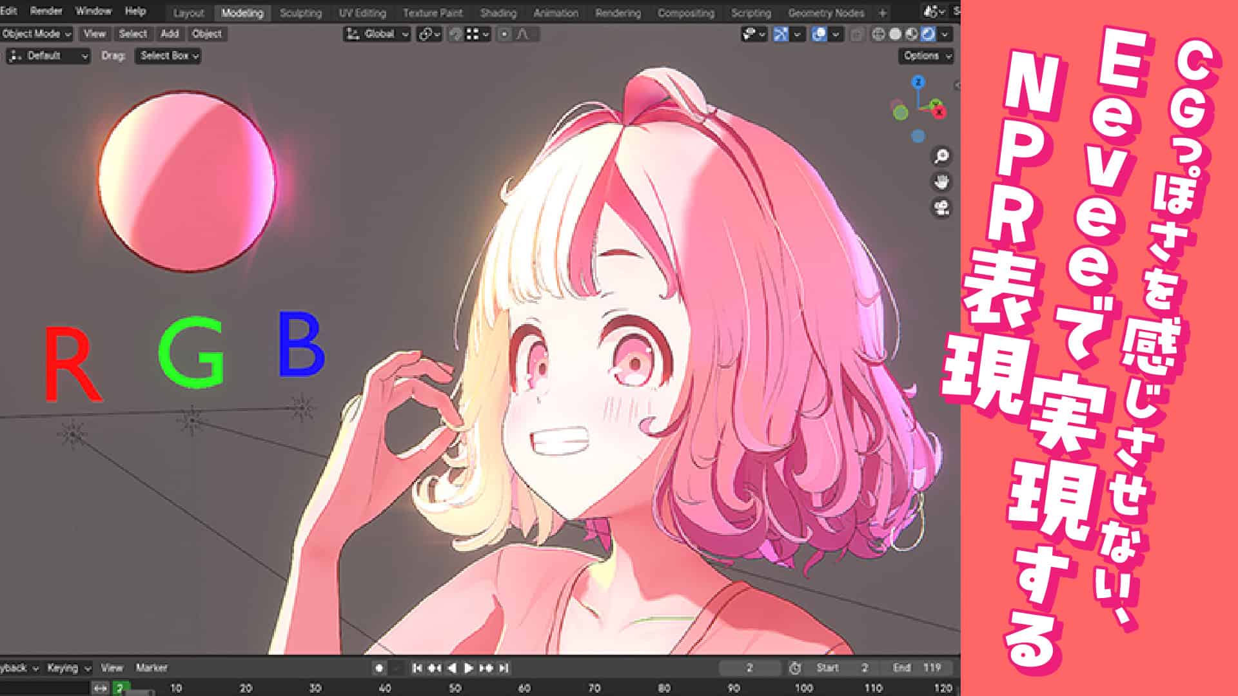Click the play animation button
The width and height of the screenshot is (1238, 696).
coord(469,668)
